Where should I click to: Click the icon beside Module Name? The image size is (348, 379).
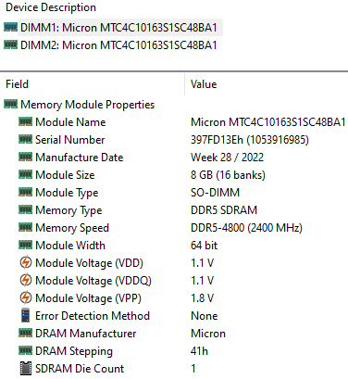[x=25, y=121]
